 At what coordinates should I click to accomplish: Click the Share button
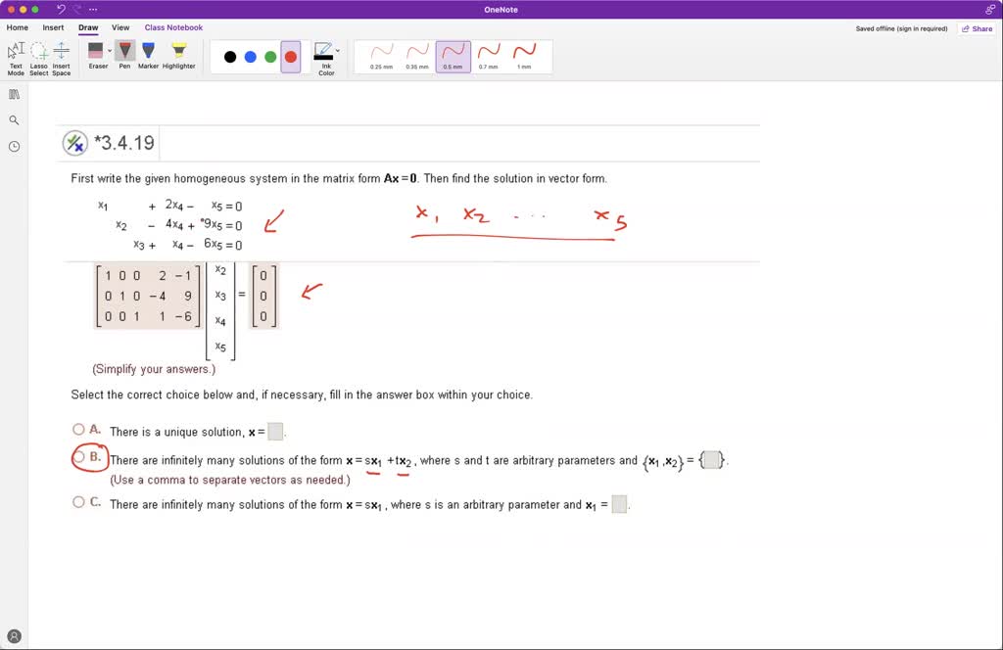pyautogui.click(x=977, y=28)
